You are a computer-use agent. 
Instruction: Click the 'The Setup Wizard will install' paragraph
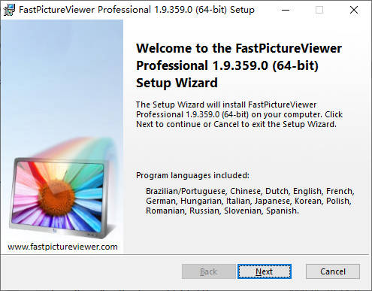[239, 114]
